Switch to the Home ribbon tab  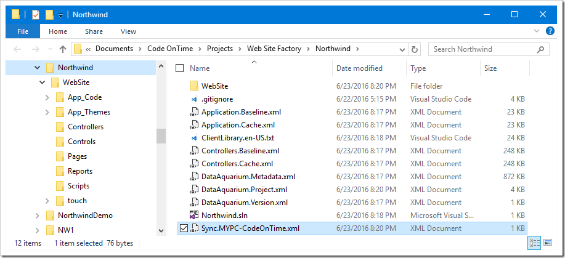coord(58,31)
